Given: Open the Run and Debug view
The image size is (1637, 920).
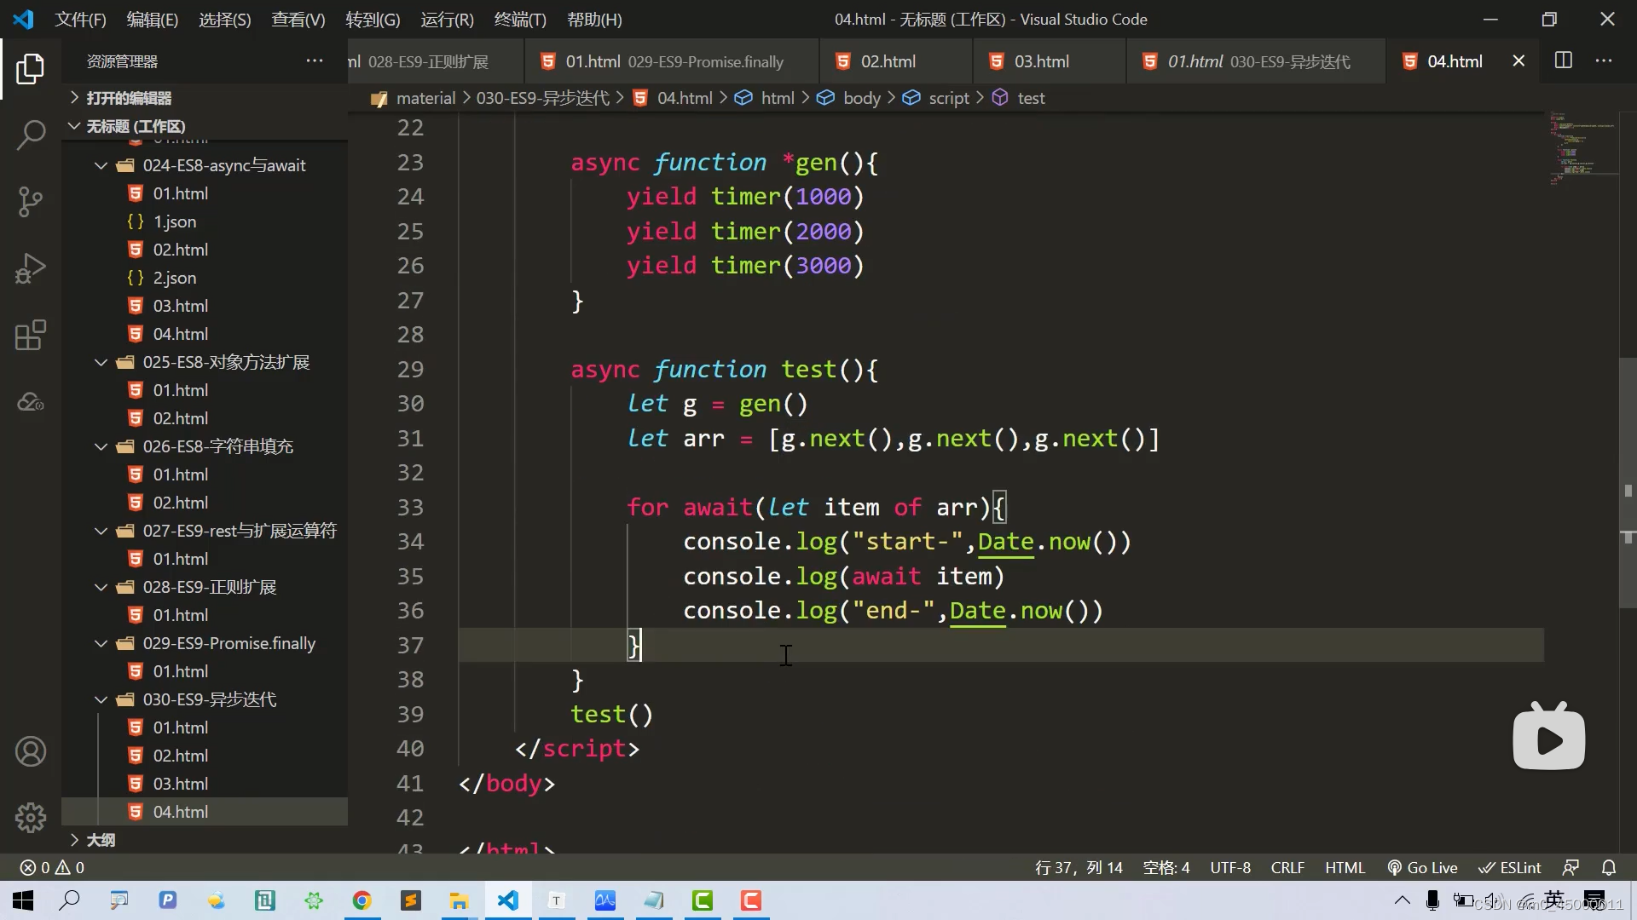Looking at the screenshot, I should click(x=31, y=268).
